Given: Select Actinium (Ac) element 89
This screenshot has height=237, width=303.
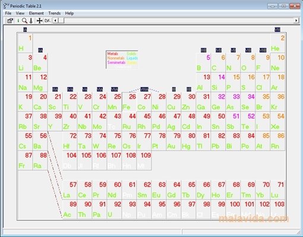Looking at the screenshot, I should 70,209.
